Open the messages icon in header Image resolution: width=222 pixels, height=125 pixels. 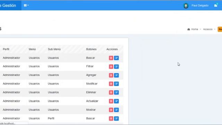(216, 6)
